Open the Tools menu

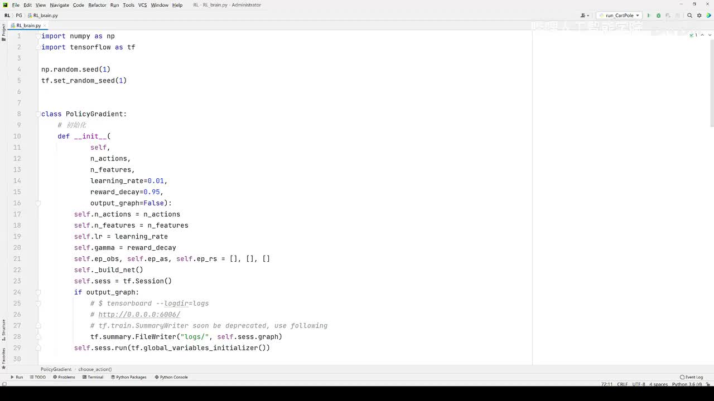pyautogui.click(x=128, y=5)
